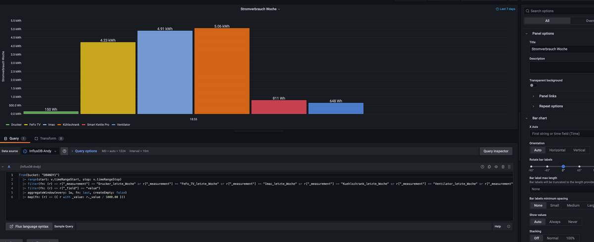The height and width of the screenshot is (242, 594).
Task: Click the Kühlschrank legend item
Action: 68,125
